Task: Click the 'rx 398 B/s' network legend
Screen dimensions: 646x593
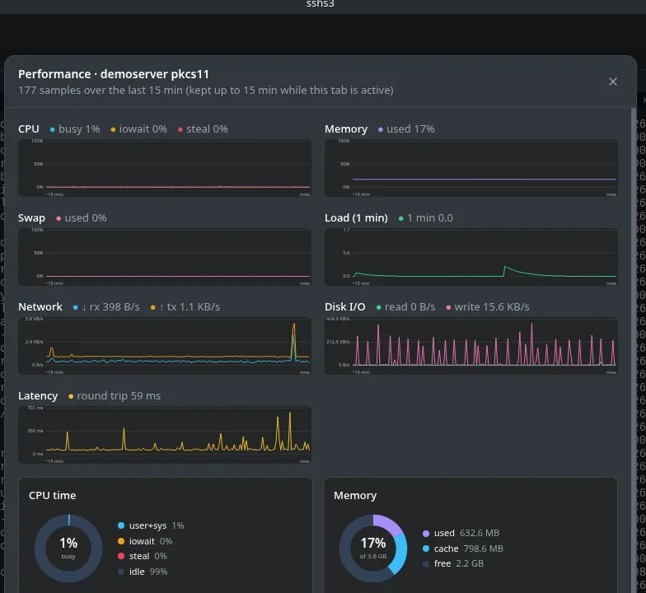Action: pyautogui.click(x=106, y=306)
